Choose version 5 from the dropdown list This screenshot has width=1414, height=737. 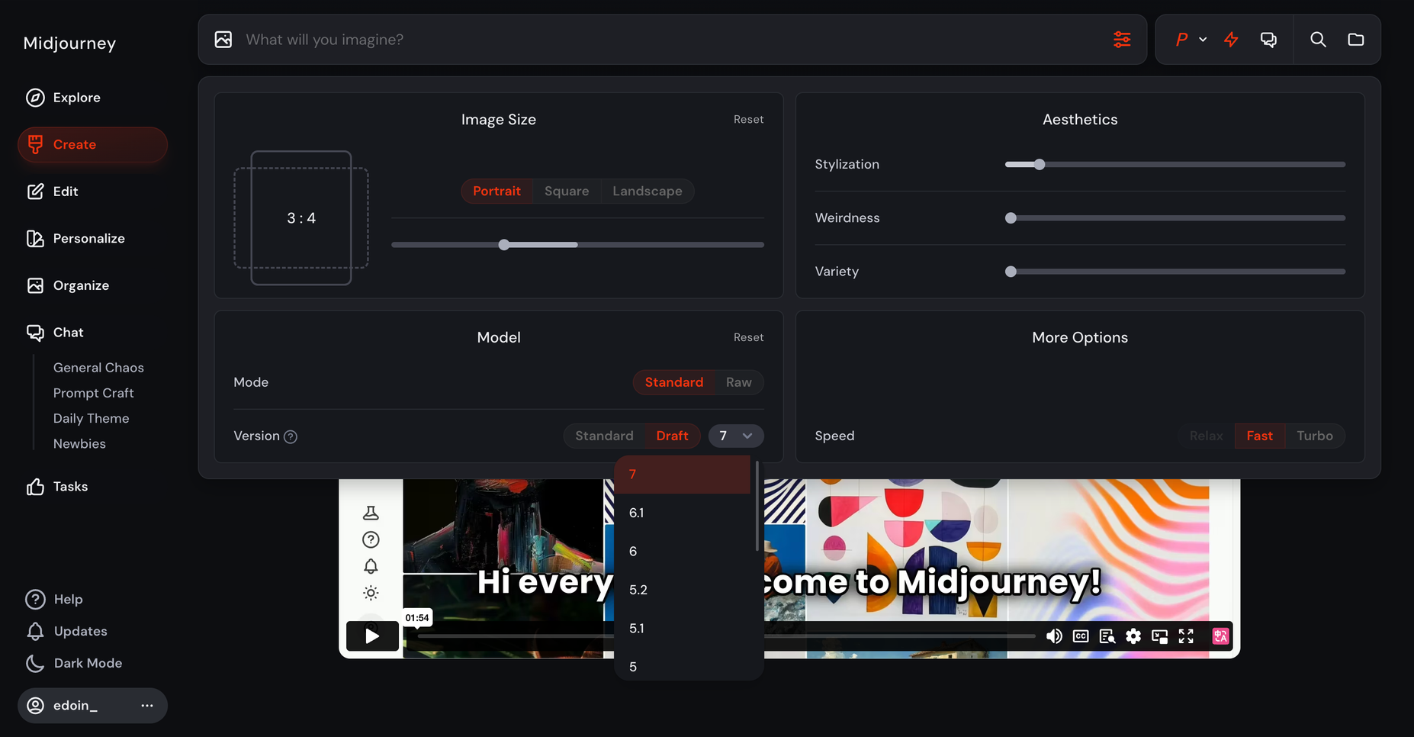click(683, 666)
